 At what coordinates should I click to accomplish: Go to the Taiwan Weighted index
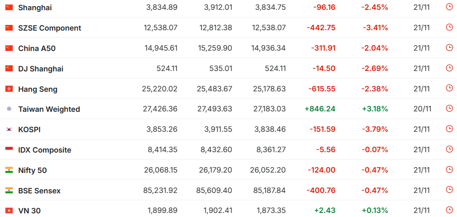(x=49, y=109)
